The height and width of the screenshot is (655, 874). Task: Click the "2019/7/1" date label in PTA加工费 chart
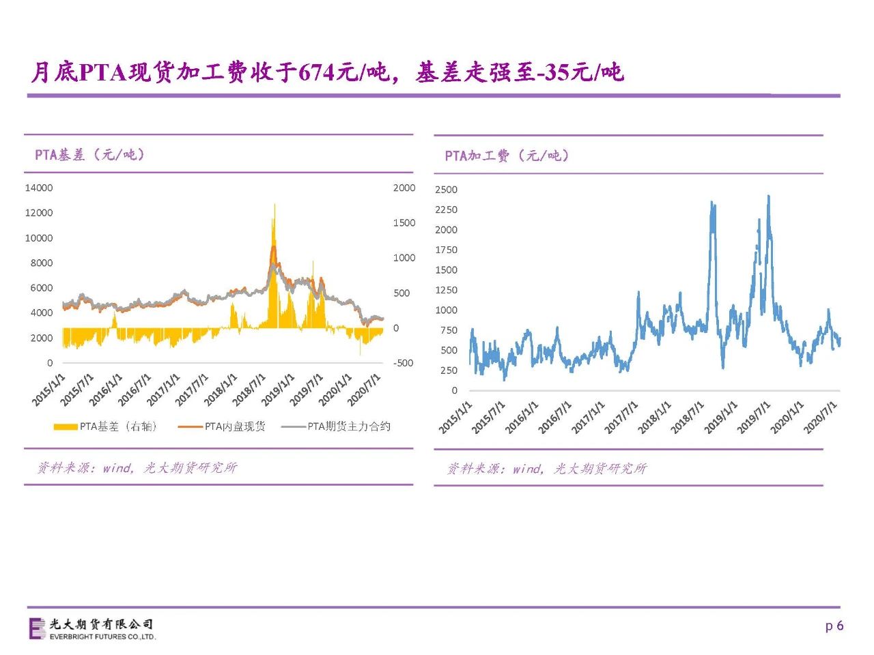(755, 418)
